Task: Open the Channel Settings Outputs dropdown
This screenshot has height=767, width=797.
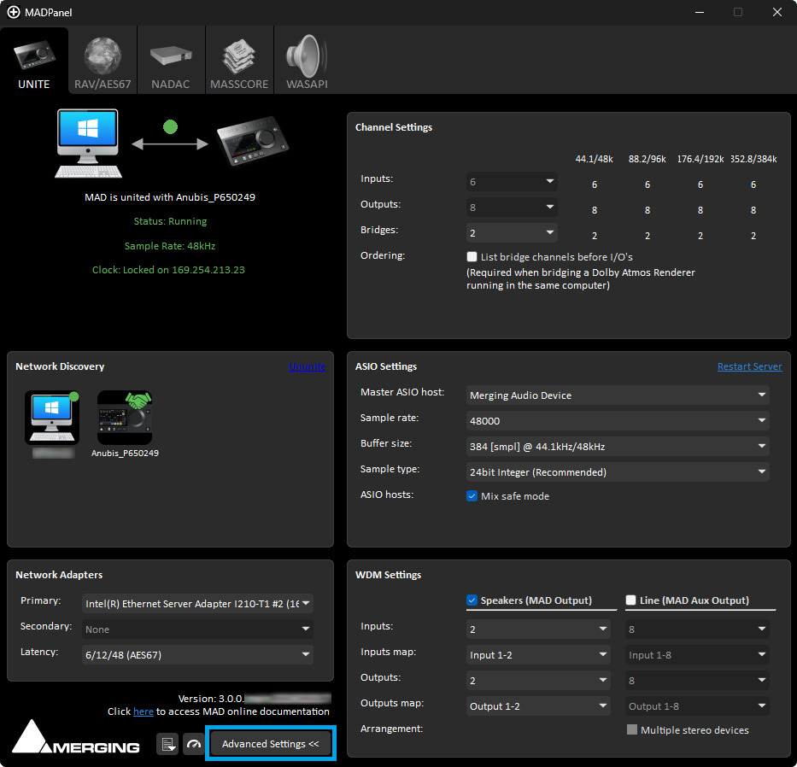Action: tap(512, 208)
